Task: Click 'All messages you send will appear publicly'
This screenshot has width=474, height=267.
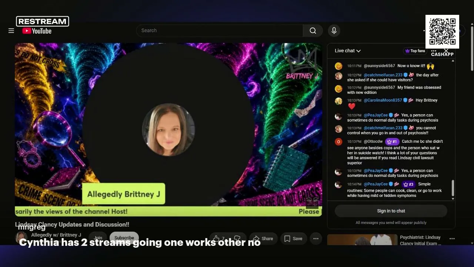Action: [x=391, y=223]
